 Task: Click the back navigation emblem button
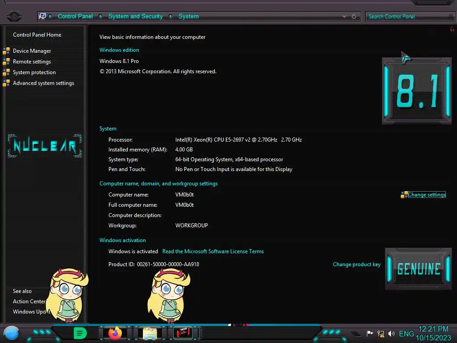(x=14, y=16)
